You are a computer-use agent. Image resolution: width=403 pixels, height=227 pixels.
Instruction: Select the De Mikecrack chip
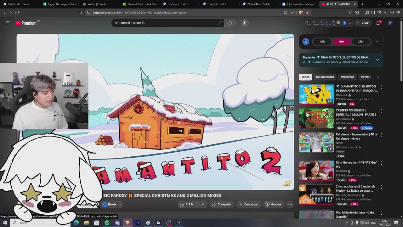[325, 77]
